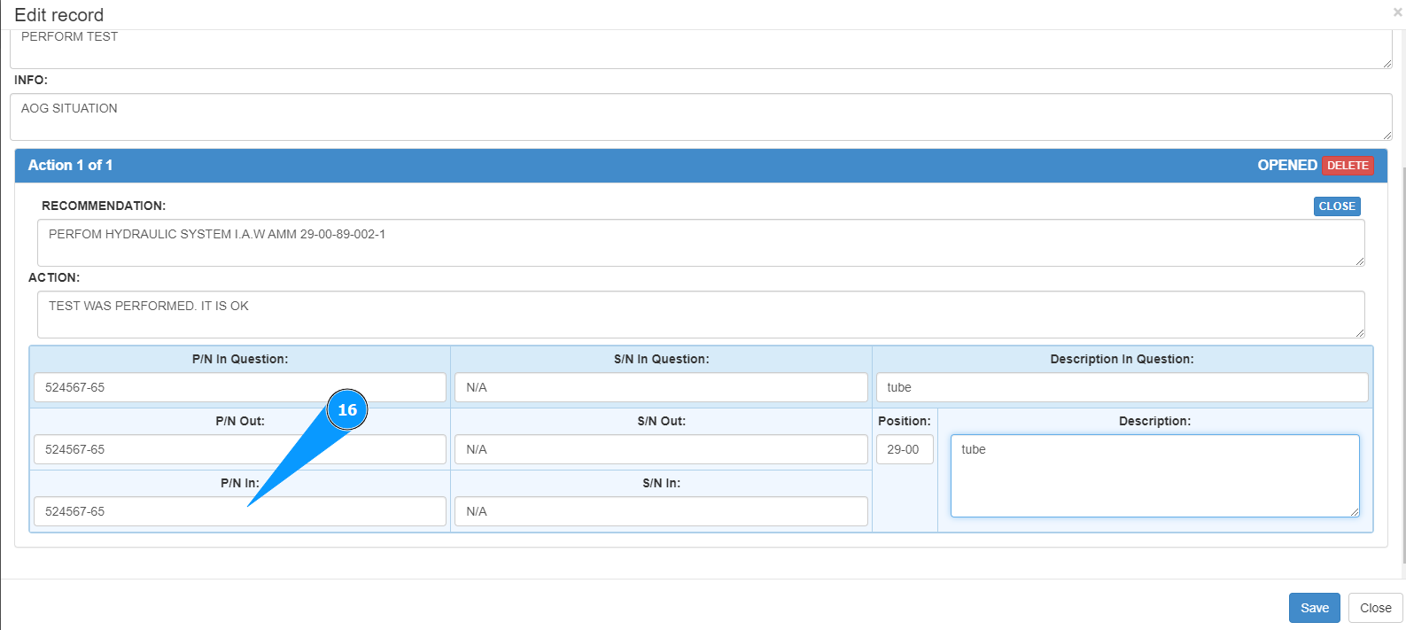Click the dialog's vertical scrollbar

pyautogui.click(x=1403, y=363)
